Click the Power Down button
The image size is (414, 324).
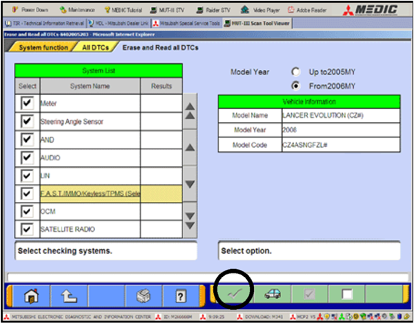[30, 10]
